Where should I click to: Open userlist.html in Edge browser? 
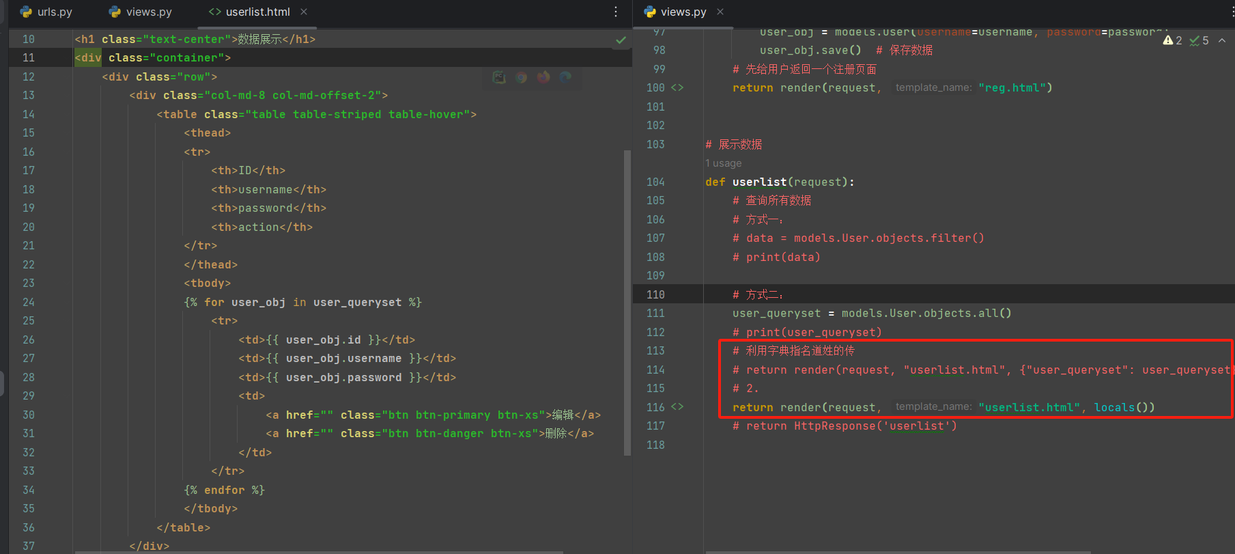coord(565,77)
